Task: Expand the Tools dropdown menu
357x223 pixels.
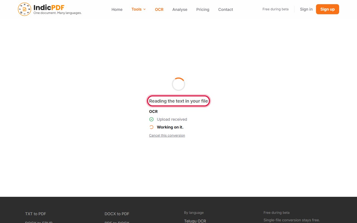Action: (139, 9)
